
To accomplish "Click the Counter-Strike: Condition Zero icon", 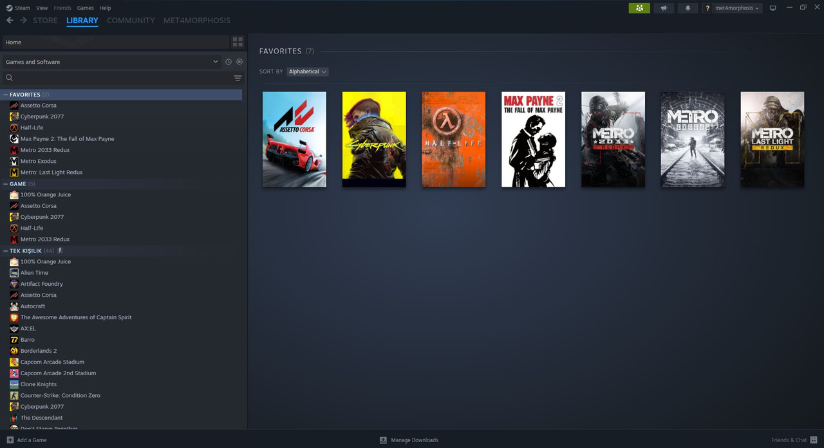I will click(x=14, y=395).
